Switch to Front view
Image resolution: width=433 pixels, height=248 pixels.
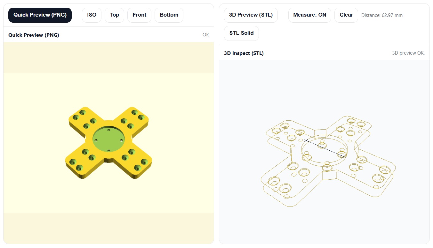pos(139,15)
